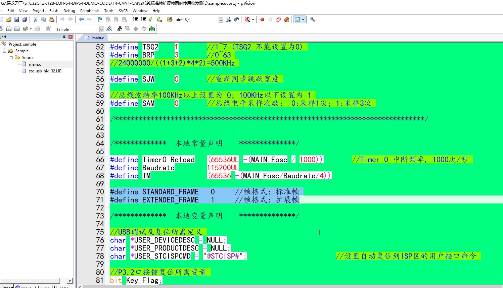Viewport: 503px width, 288px height.
Task: Switch to the main.c editor tab
Action: tap(98, 38)
